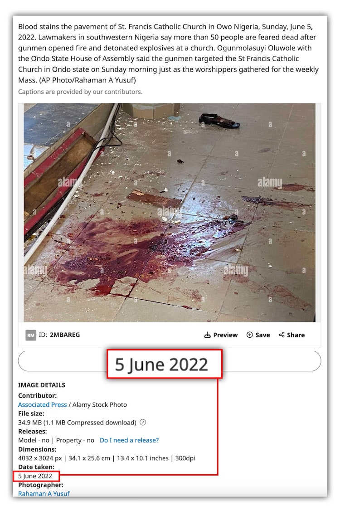The height and width of the screenshot is (506, 340).
Task: Click the RM license badge icon
Action: 31,335
